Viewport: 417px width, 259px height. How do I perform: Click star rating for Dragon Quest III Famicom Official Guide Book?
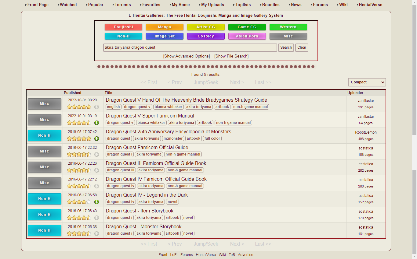79,170
